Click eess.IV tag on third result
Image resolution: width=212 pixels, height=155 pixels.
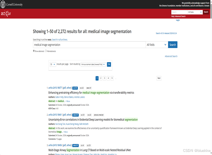(75, 146)
